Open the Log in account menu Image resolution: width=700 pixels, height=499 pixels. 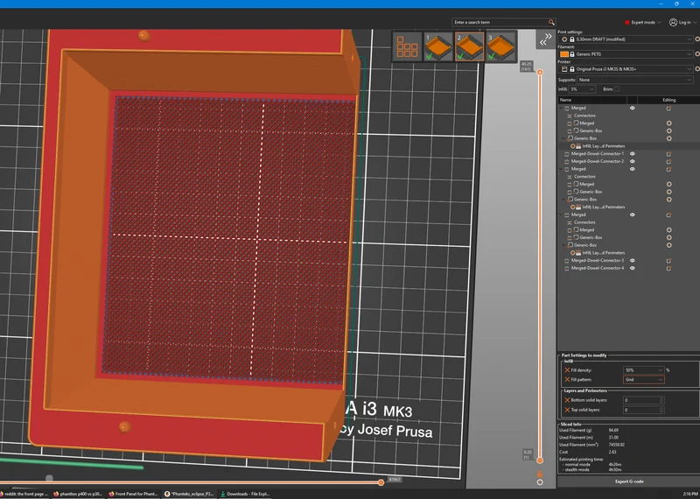682,23
